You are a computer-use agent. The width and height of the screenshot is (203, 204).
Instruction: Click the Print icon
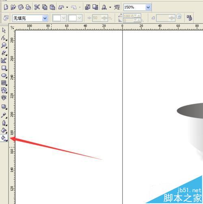28,7
